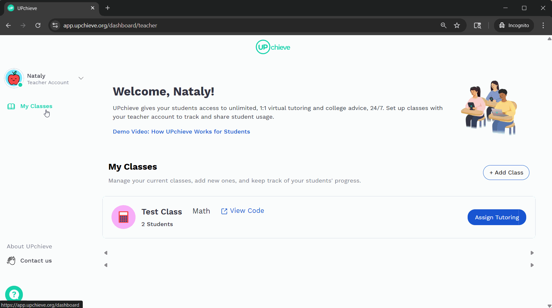Click the "2 Students" count text
Image resolution: width=552 pixels, height=308 pixels.
click(157, 224)
